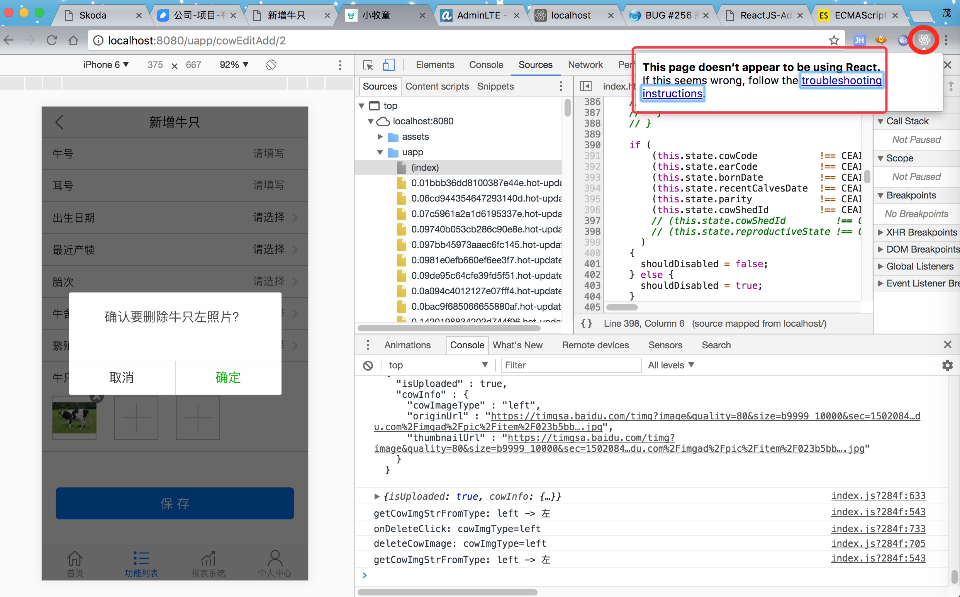This screenshot has height=597, width=960.
Task: Click the console Filter input field
Action: coord(570,365)
